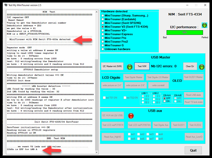Image resolution: width=212 pixels, height=158 pixels.
Task: Click Test LCD viaPCF8574 button
Action: (x=113, y=125)
